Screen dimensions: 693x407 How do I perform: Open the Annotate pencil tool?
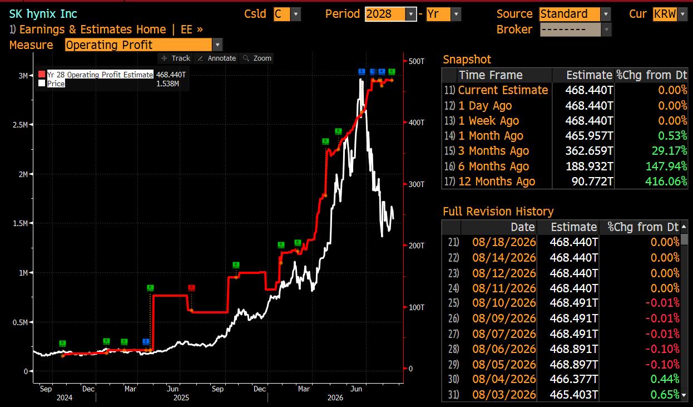216,58
